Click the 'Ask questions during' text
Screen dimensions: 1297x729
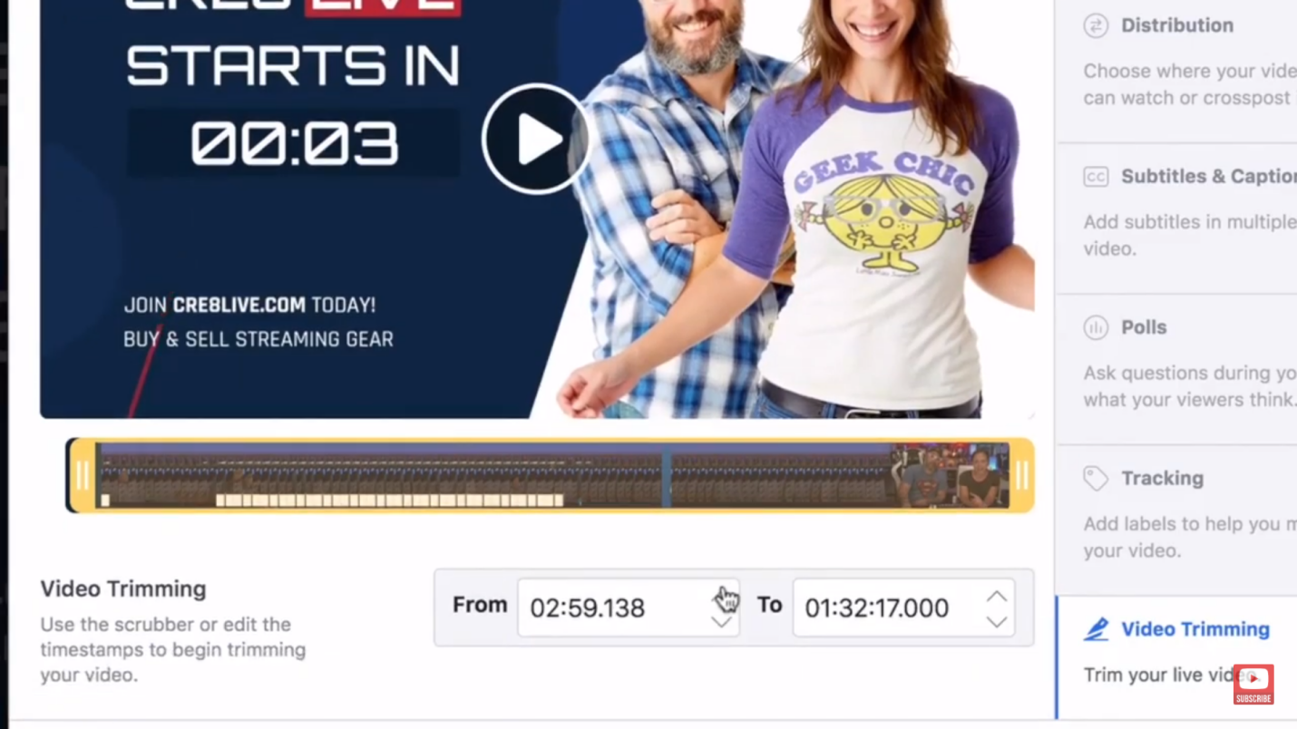click(x=1190, y=386)
